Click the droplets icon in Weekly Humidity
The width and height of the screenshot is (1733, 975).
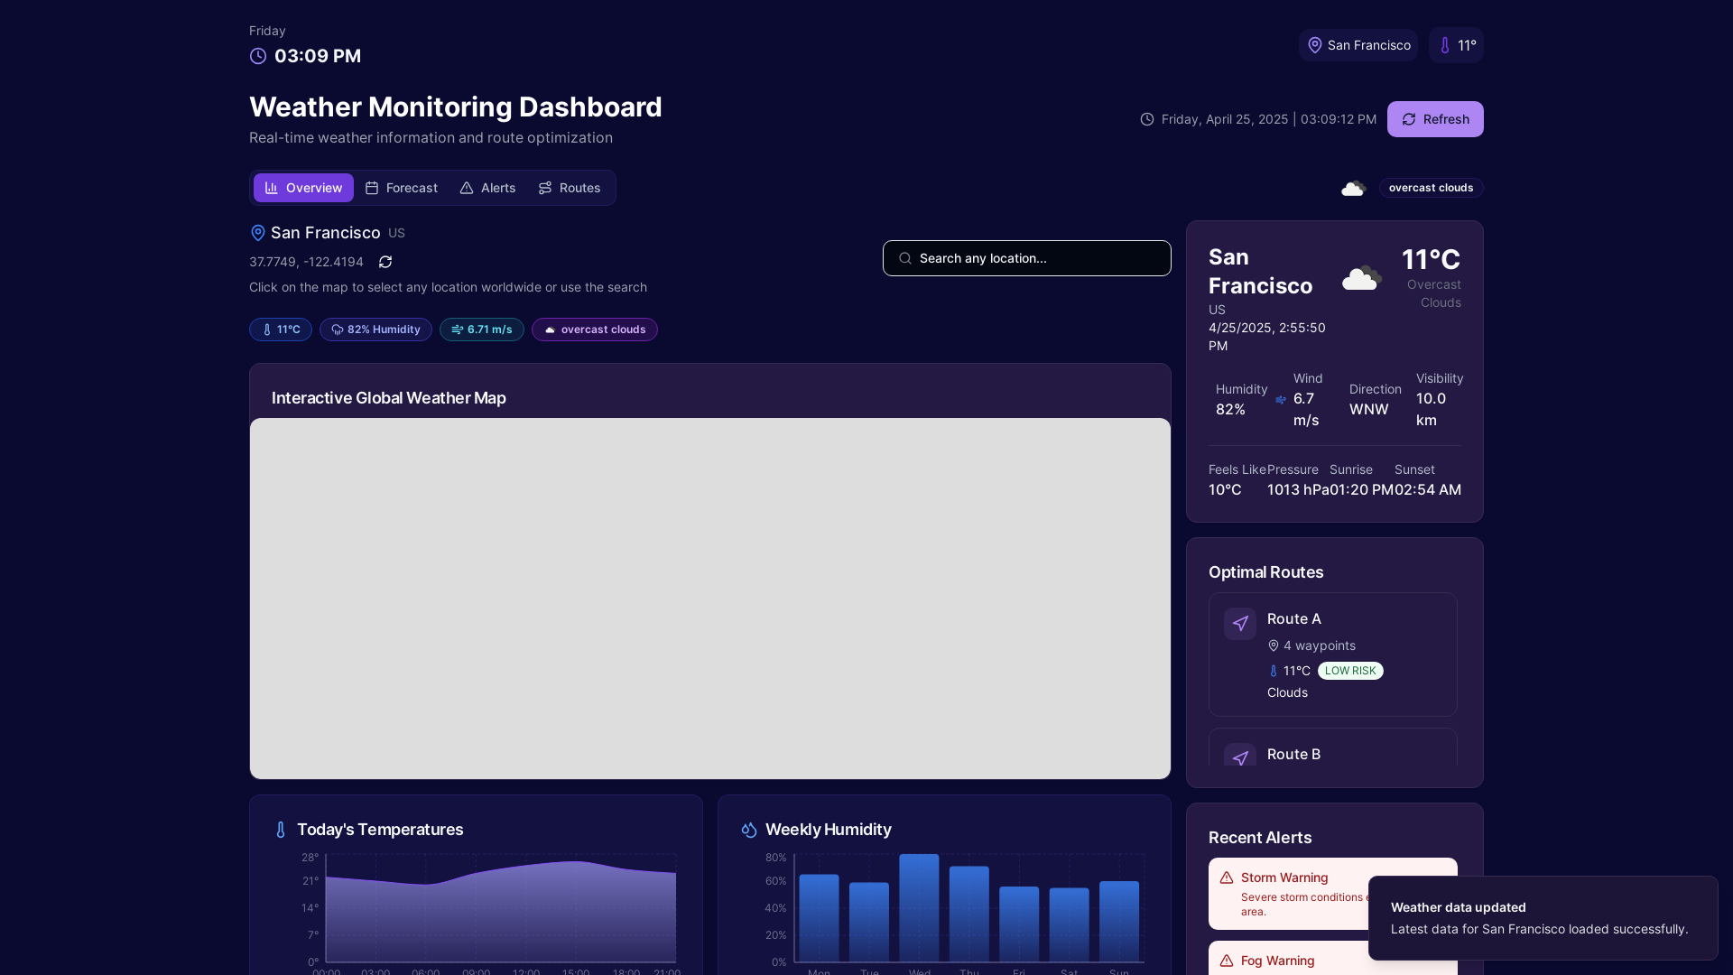pyautogui.click(x=748, y=830)
